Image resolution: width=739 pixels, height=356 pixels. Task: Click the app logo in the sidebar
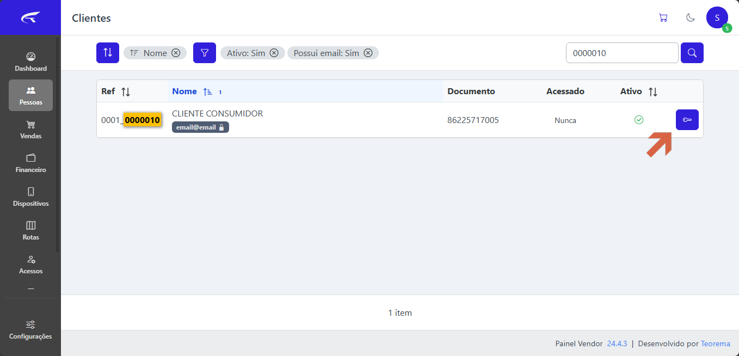pos(30,18)
